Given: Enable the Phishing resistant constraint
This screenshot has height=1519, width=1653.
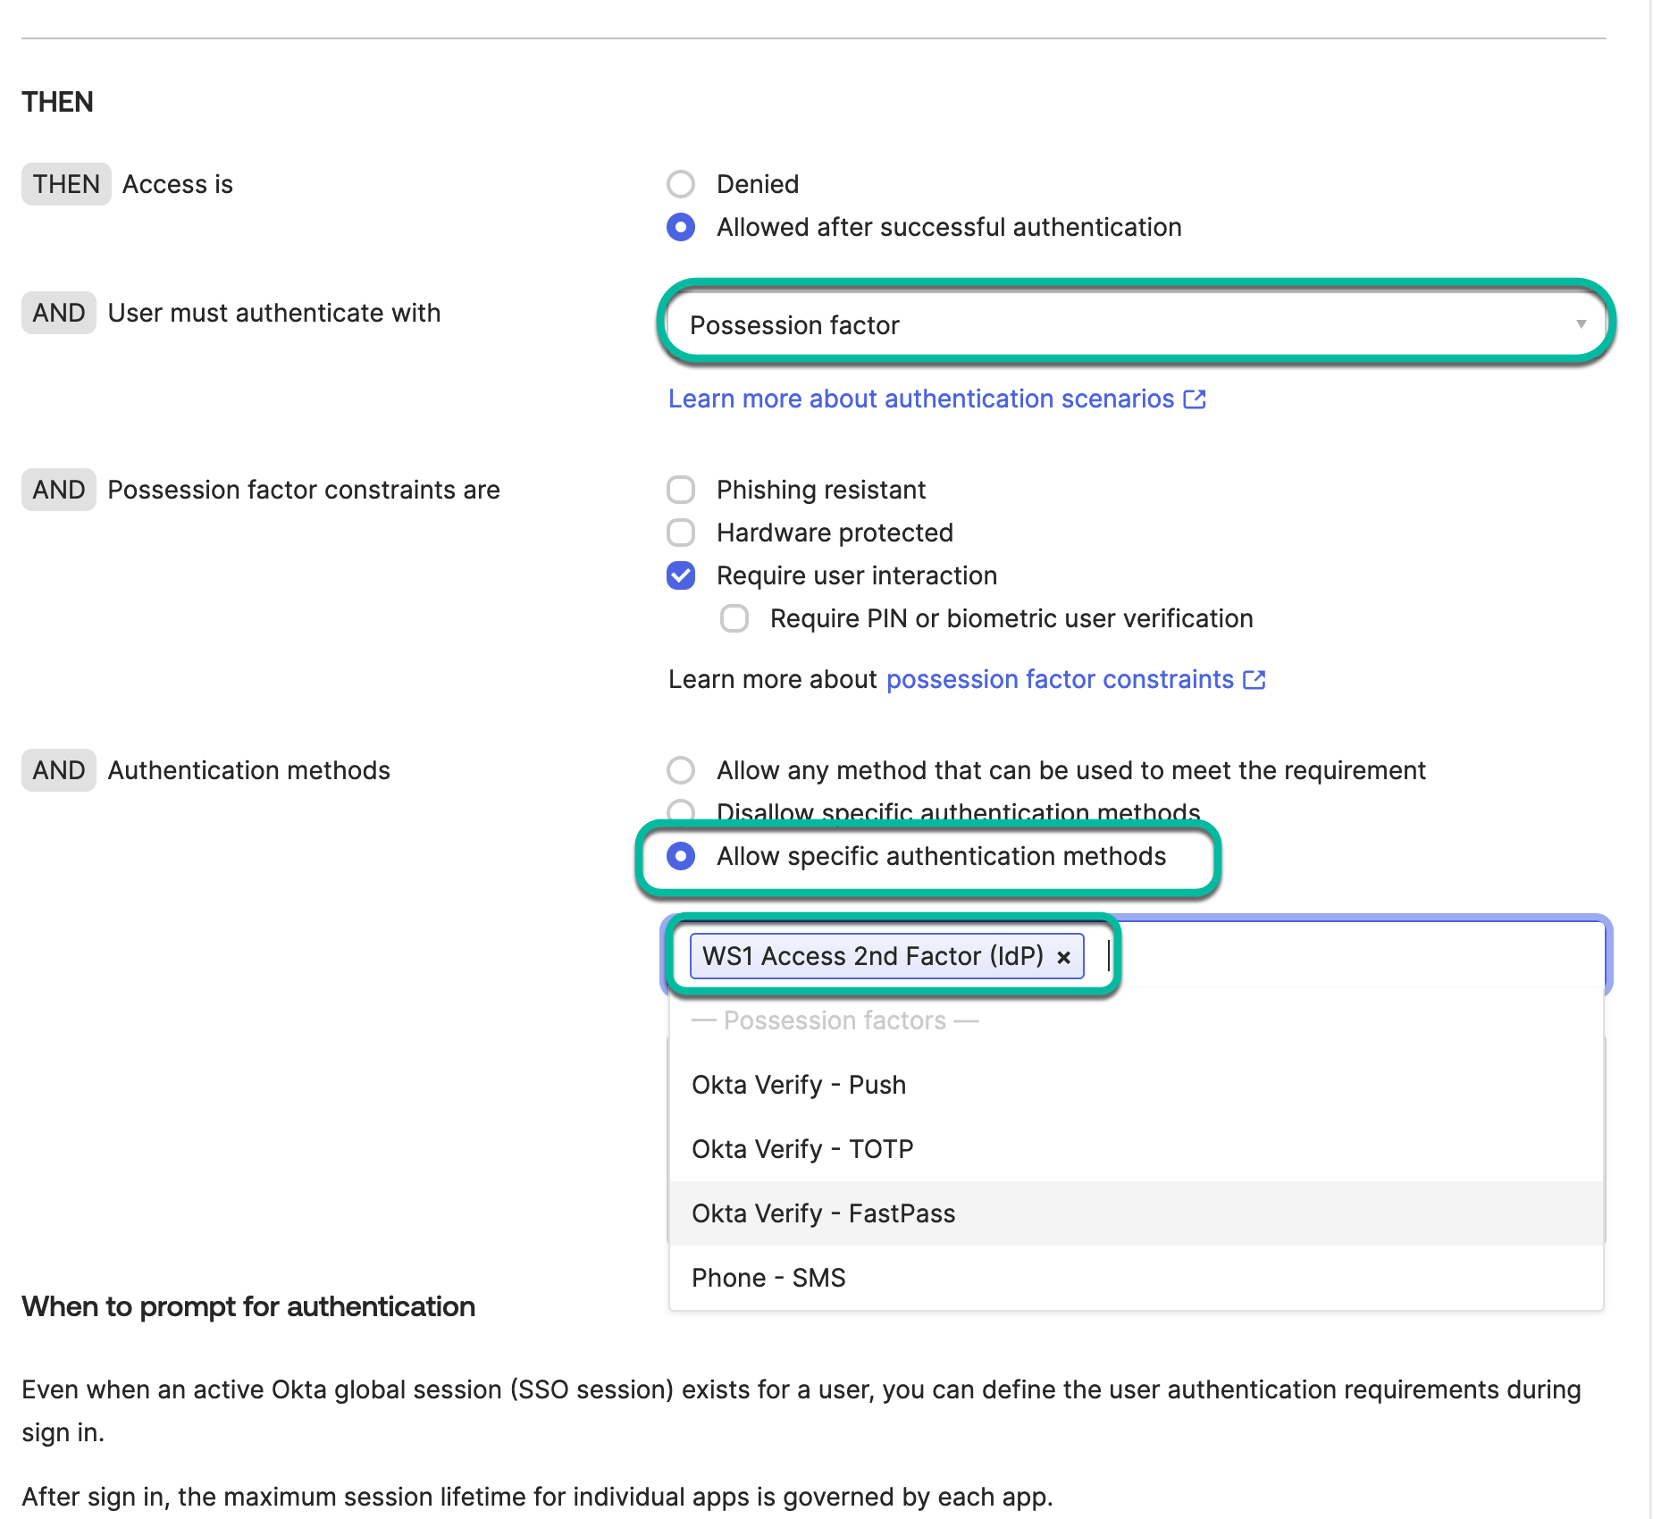Looking at the screenshot, I should click(x=682, y=490).
